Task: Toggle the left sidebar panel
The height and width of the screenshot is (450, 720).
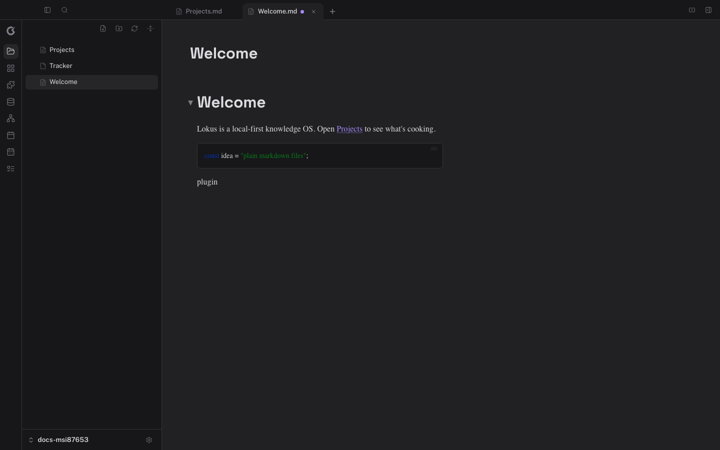Action: [47, 10]
